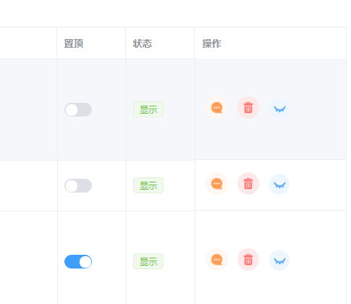Click the 显示 status tag in second row
Screen dimensions: 351x304
(148, 185)
